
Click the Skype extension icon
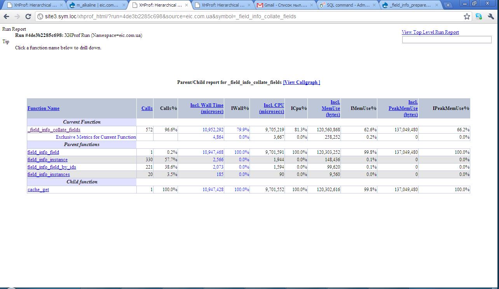click(478, 16)
